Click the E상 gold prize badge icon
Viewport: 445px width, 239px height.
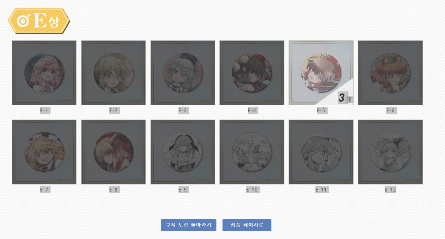click(39, 21)
